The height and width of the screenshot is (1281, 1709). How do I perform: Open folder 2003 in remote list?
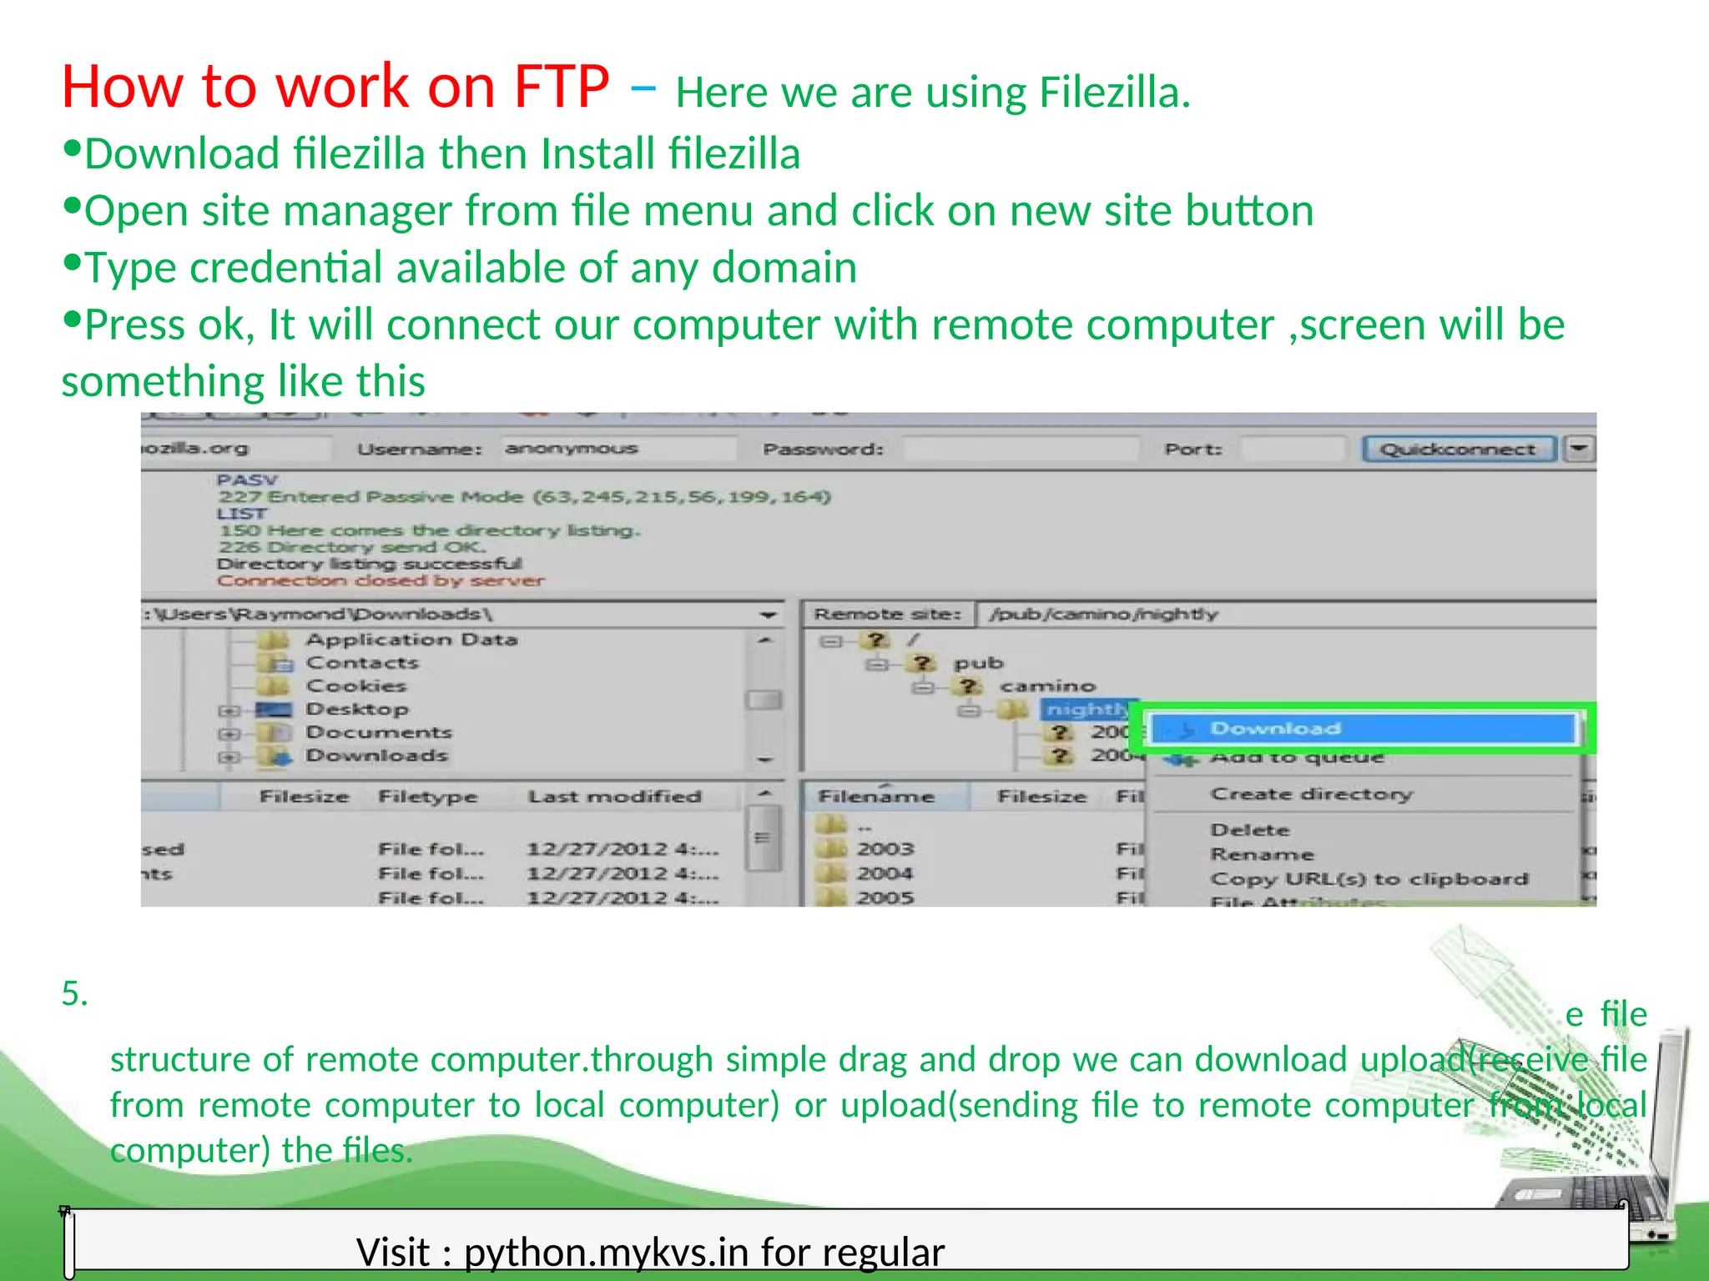click(885, 849)
